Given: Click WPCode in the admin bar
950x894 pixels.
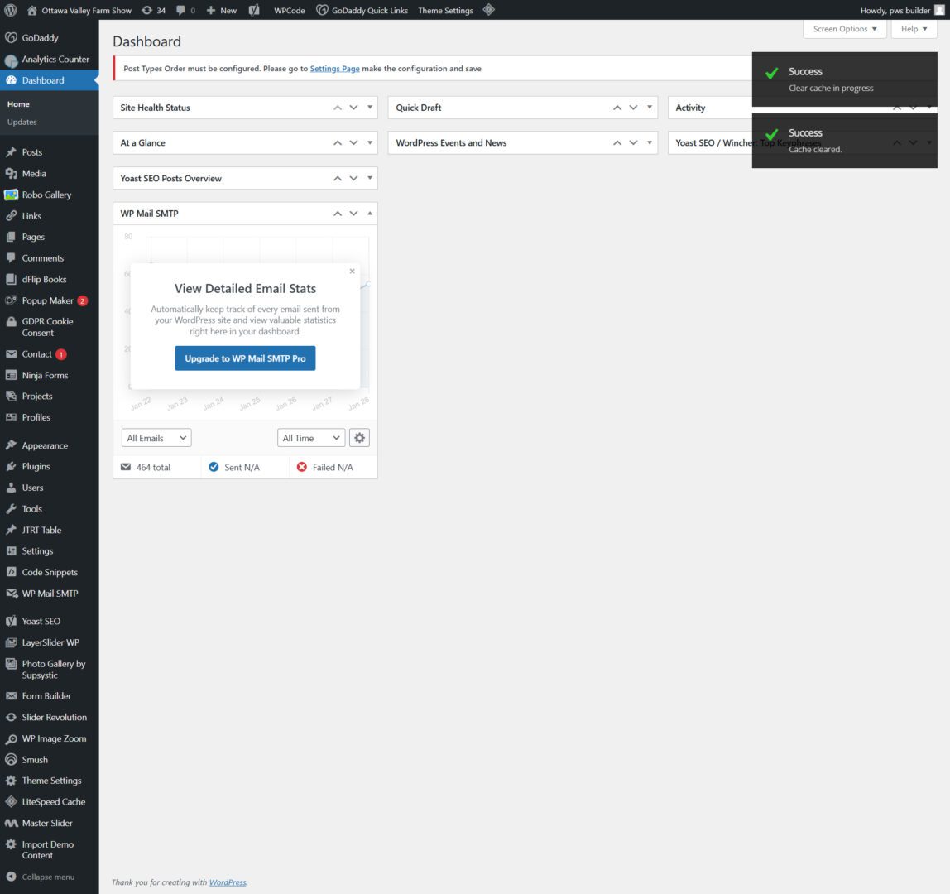Looking at the screenshot, I should tap(289, 10).
